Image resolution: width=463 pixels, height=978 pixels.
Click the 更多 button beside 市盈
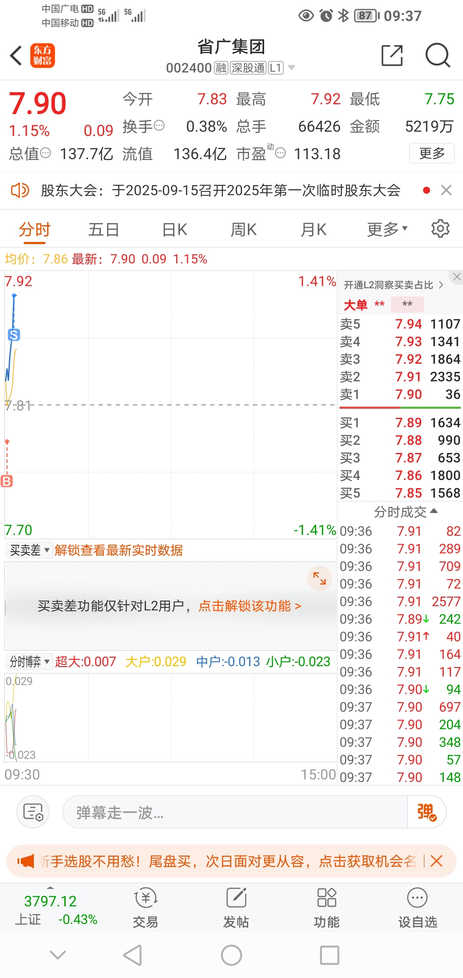coord(432,153)
